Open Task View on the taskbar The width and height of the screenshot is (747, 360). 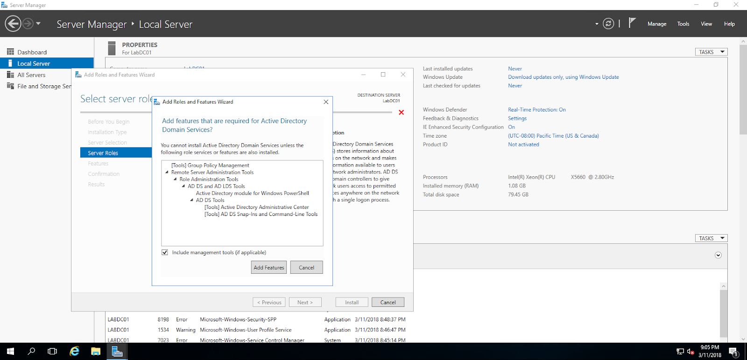[52, 352]
